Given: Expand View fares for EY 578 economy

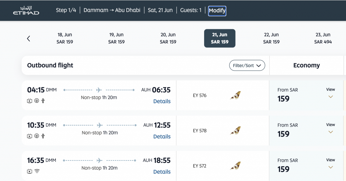Looking at the screenshot, I should [x=330, y=129].
